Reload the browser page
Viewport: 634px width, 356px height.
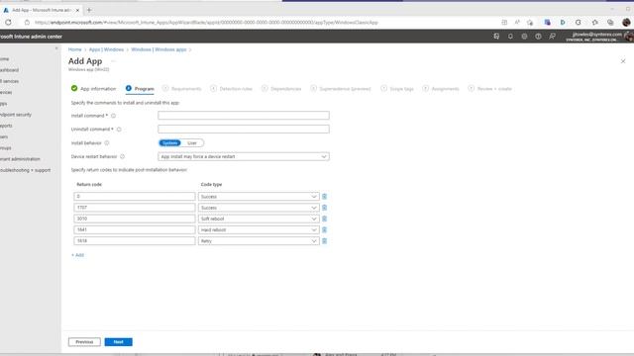[x=8, y=23]
